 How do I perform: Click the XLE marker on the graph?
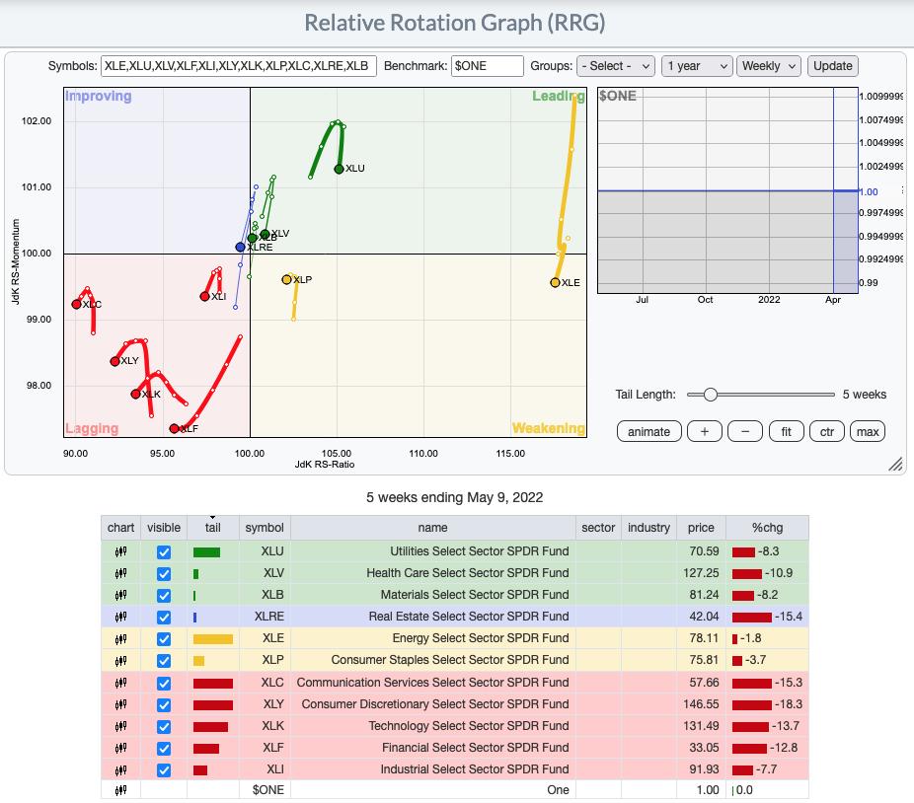(x=555, y=282)
